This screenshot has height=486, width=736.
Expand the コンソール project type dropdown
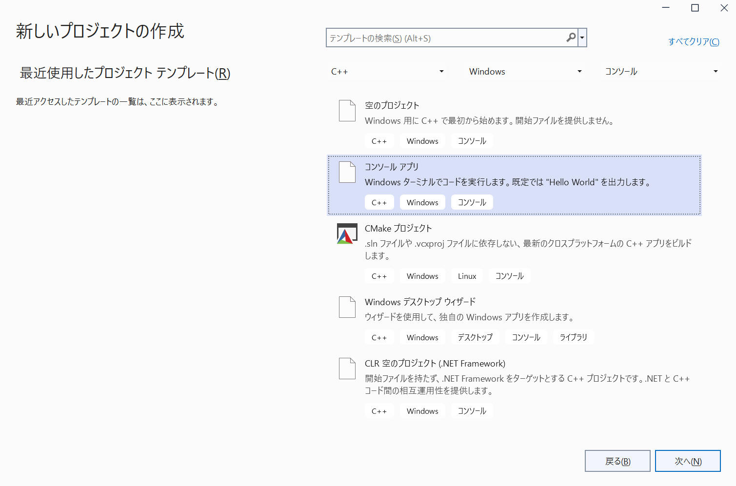(661, 72)
